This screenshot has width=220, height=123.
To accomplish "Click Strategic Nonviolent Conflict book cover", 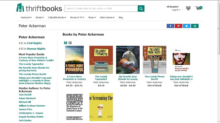I will (74, 107).
